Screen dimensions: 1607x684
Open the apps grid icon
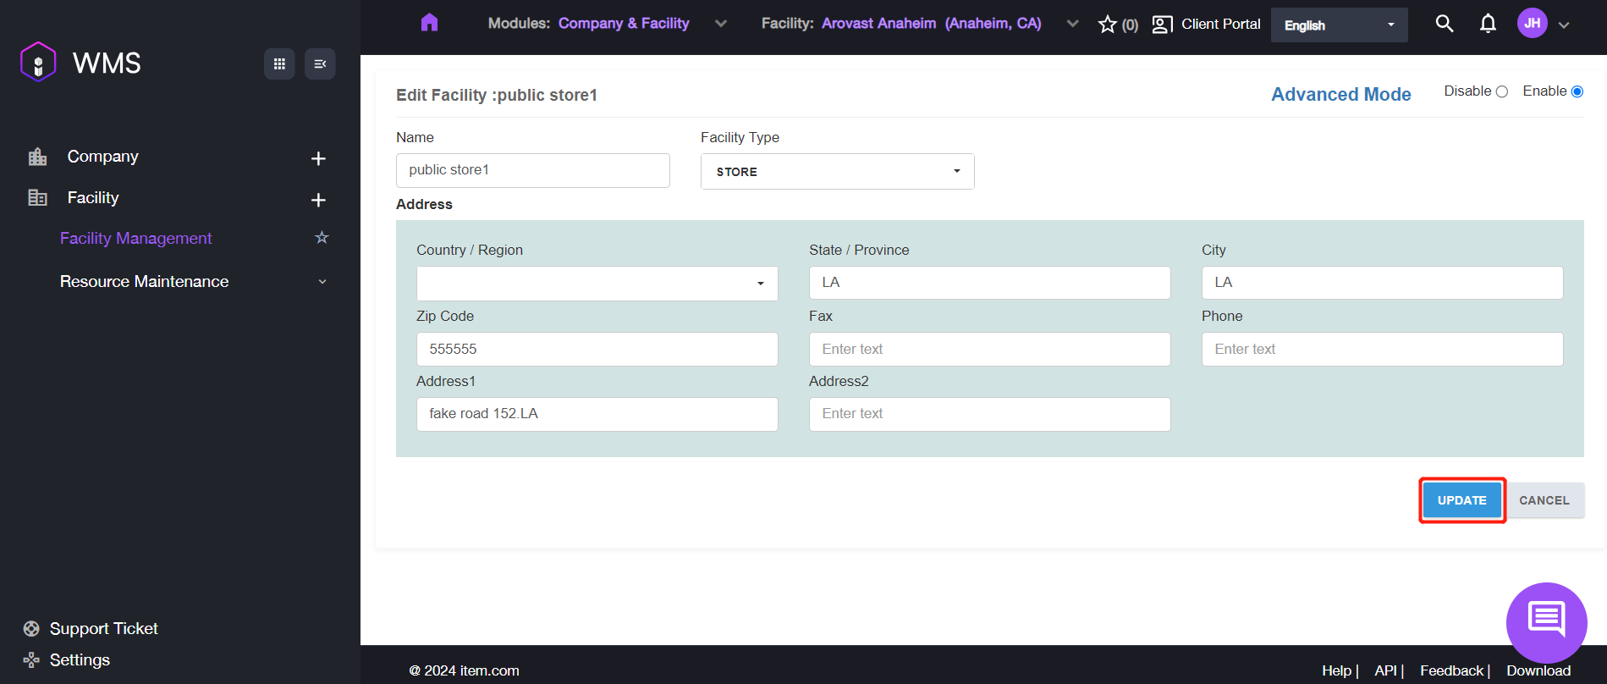[279, 64]
